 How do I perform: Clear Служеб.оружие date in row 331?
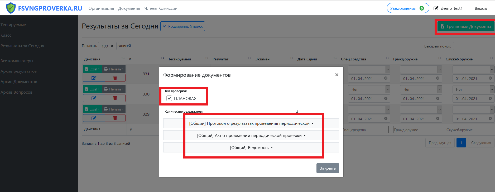pyautogui.click(x=490, y=78)
